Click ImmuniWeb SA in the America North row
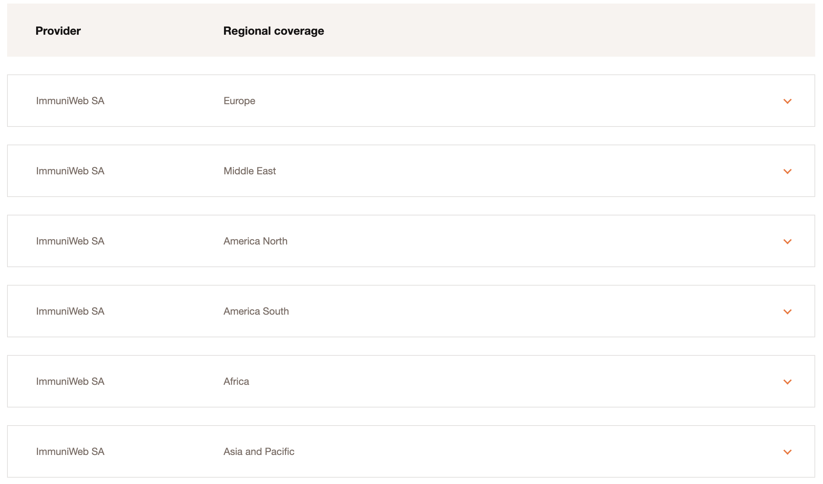The height and width of the screenshot is (484, 823). tap(70, 241)
